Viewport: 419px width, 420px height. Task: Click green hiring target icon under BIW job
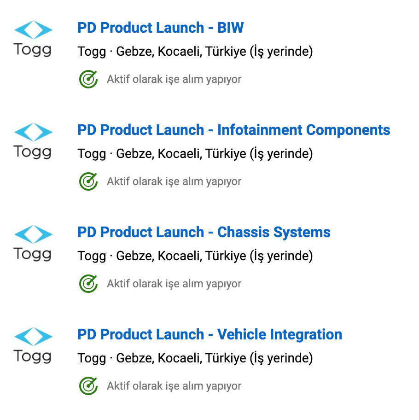88,79
